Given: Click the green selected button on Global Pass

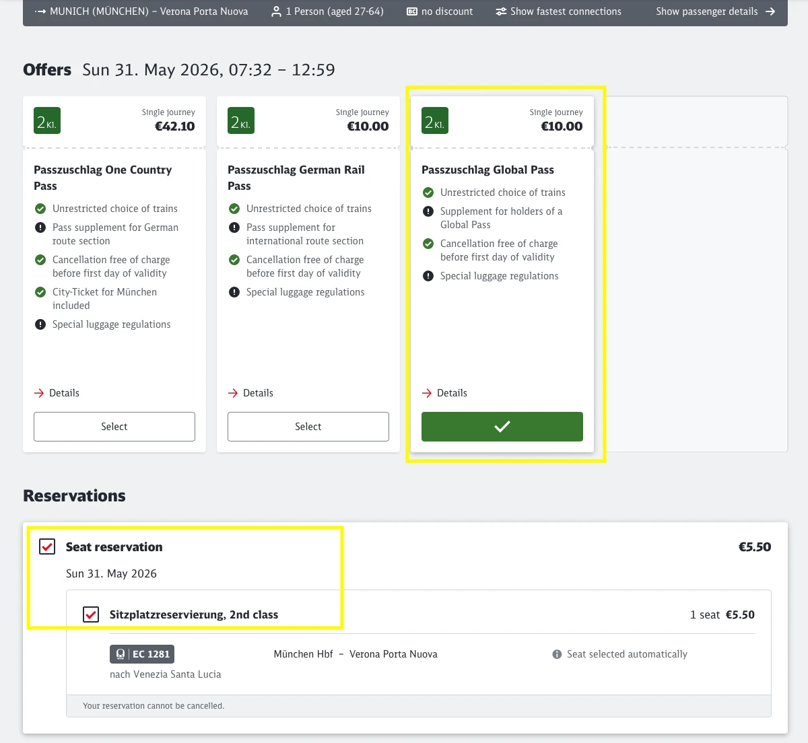Looking at the screenshot, I should (x=502, y=427).
